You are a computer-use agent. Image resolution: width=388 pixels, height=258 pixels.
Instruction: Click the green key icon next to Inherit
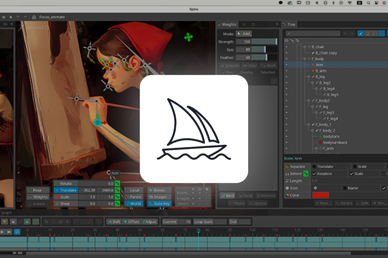306,174
